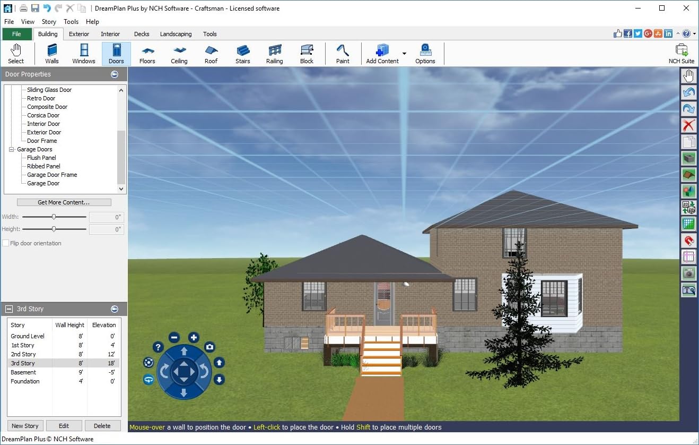Screen dimensions: 699x445
Task: Click the print icon in the title bar
Action: 23,8
